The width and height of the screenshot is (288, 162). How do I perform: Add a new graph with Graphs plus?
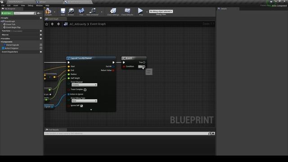[41, 18]
